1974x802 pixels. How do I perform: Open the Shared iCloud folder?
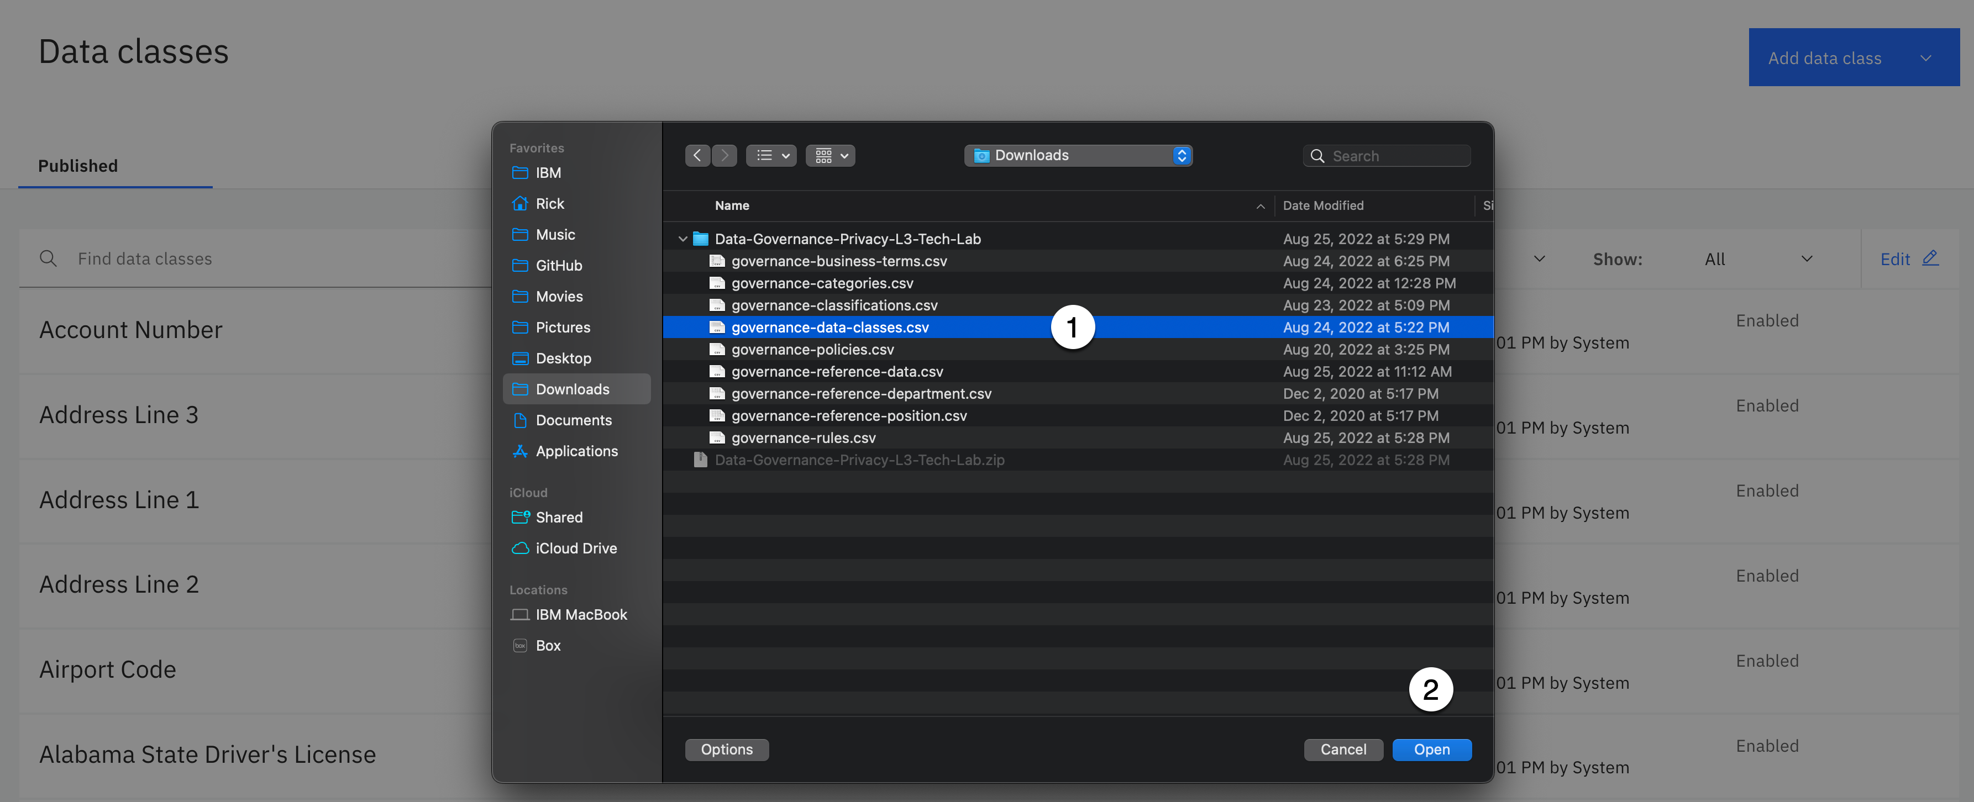(559, 518)
